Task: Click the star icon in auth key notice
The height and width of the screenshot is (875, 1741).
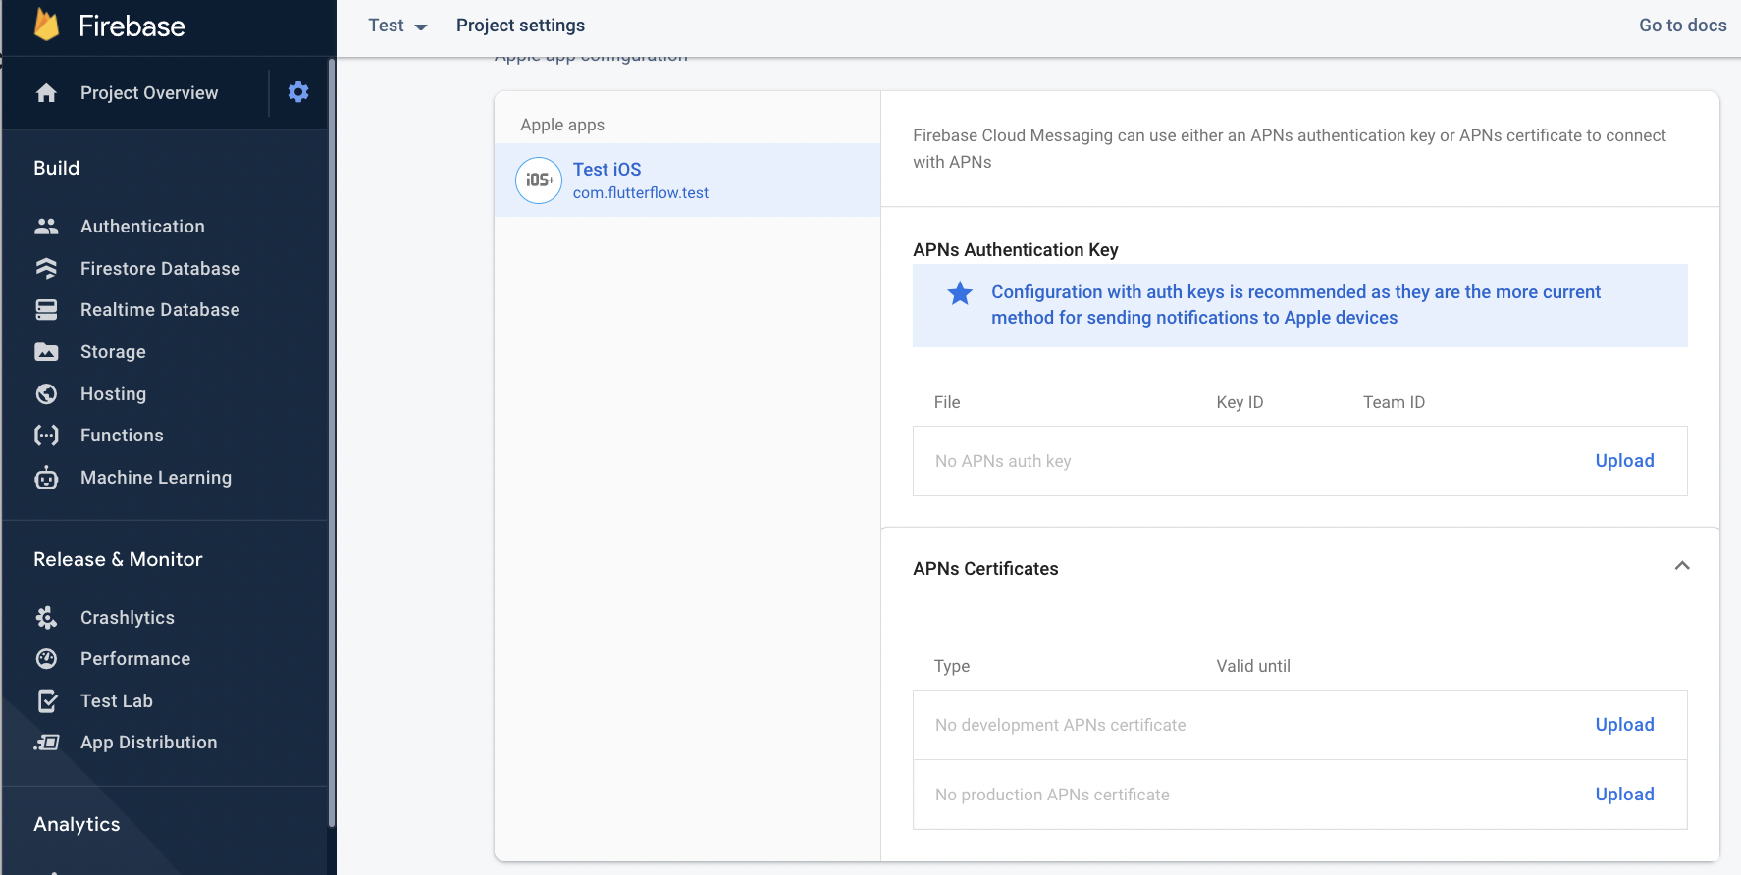Action: (960, 293)
